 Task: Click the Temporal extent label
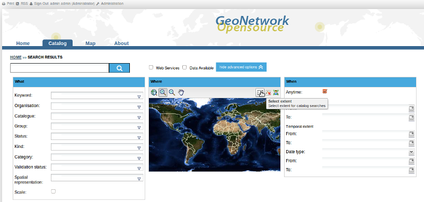pos(299,127)
